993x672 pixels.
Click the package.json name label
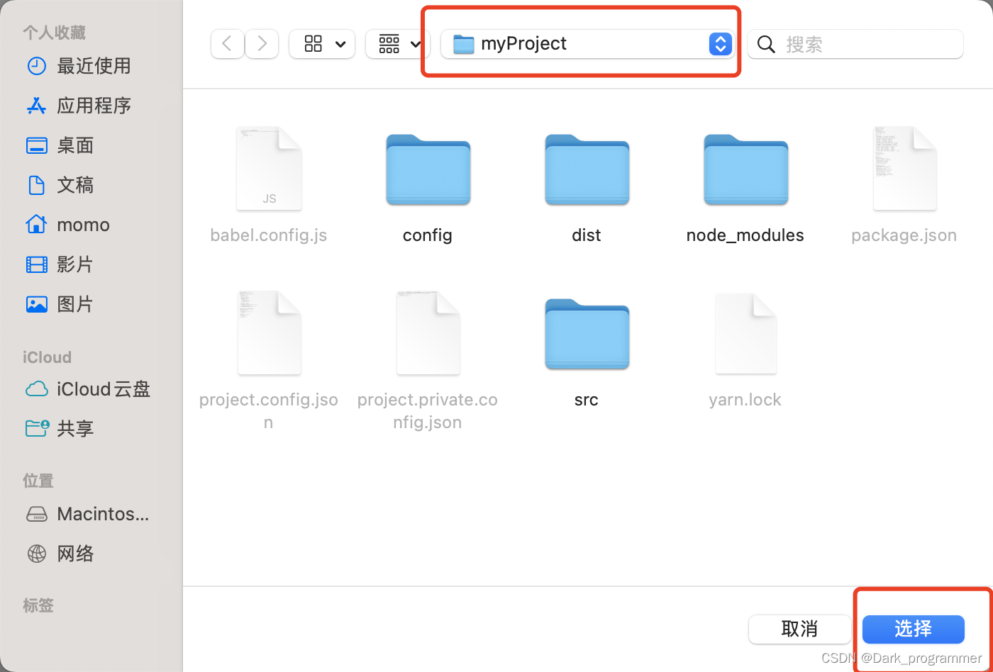(904, 235)
